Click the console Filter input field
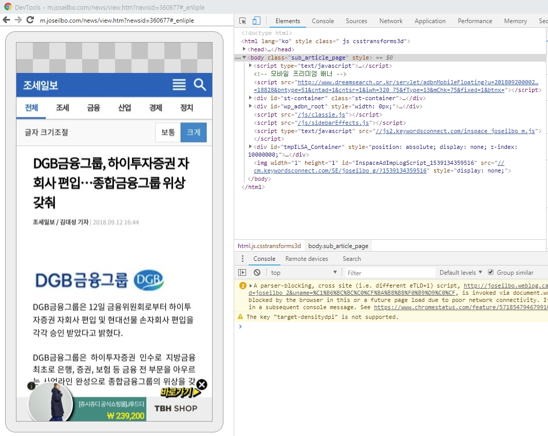548x436 pixels. [x=390, y=273]
